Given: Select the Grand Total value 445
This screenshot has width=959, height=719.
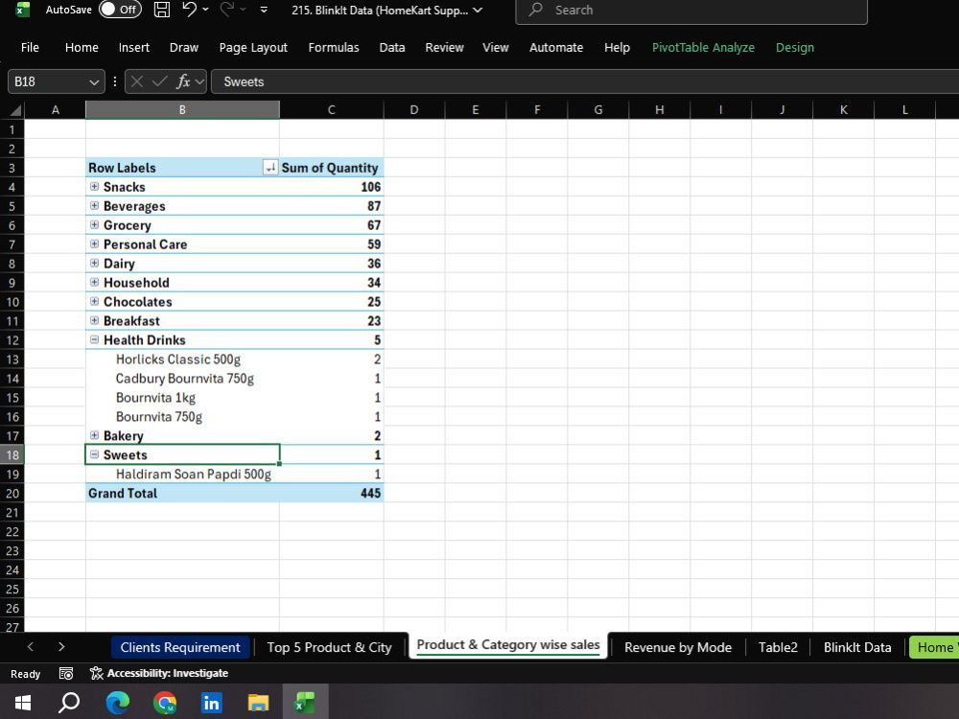Looking at the screenshot, I should coord(332,494).
